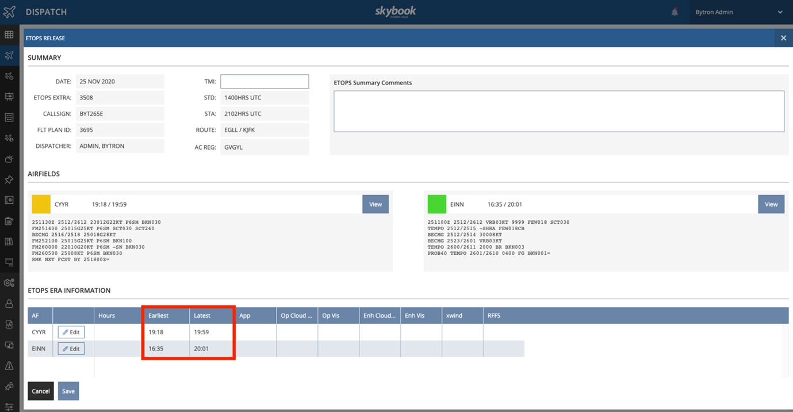The width and height of the screenshot is (793, 412).
Task: Click the AC REG value GVGYL
Action: (x=265, y=147)
